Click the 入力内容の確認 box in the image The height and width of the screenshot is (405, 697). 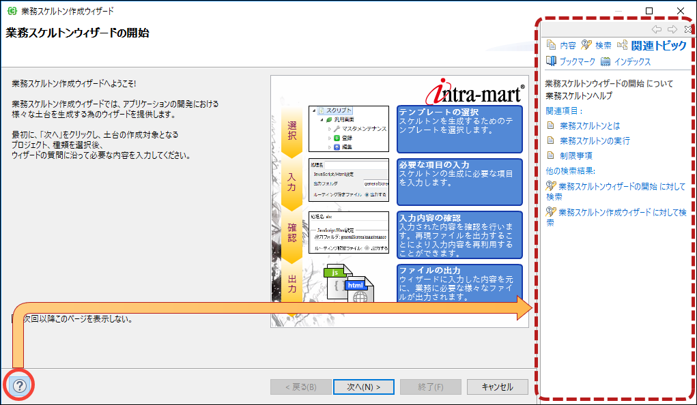click(459, 235)
